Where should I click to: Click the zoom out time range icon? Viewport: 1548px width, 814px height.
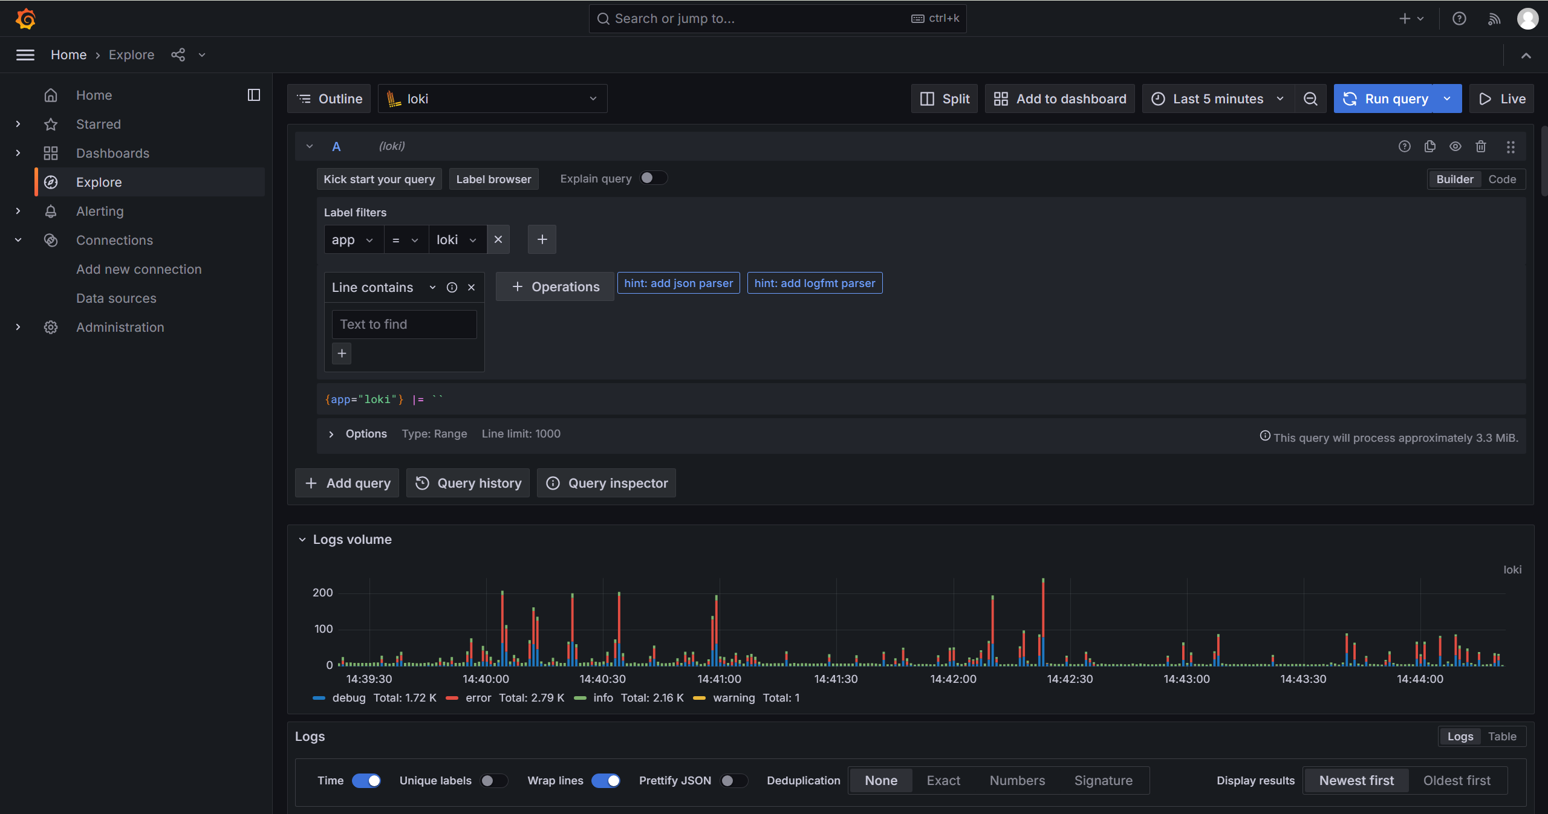[x=1310, y=99]
